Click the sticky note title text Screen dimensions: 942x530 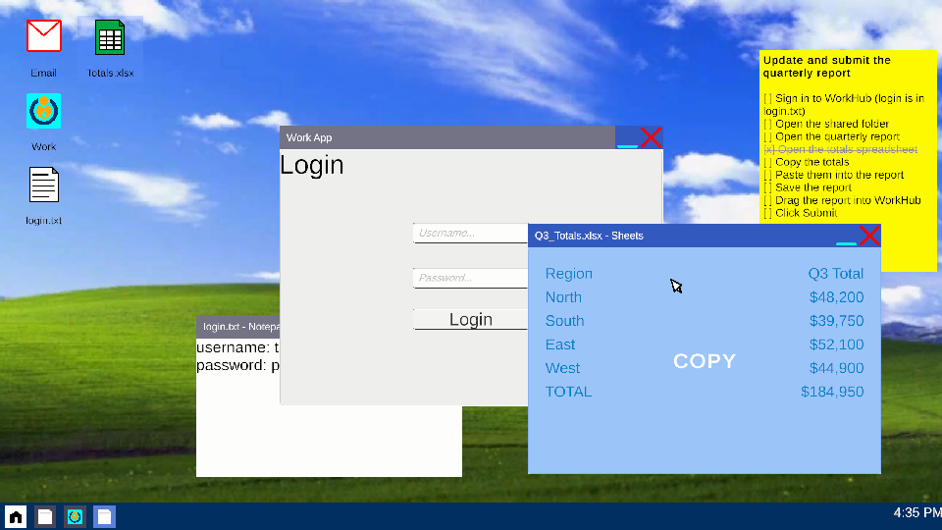tap(826, 67)
